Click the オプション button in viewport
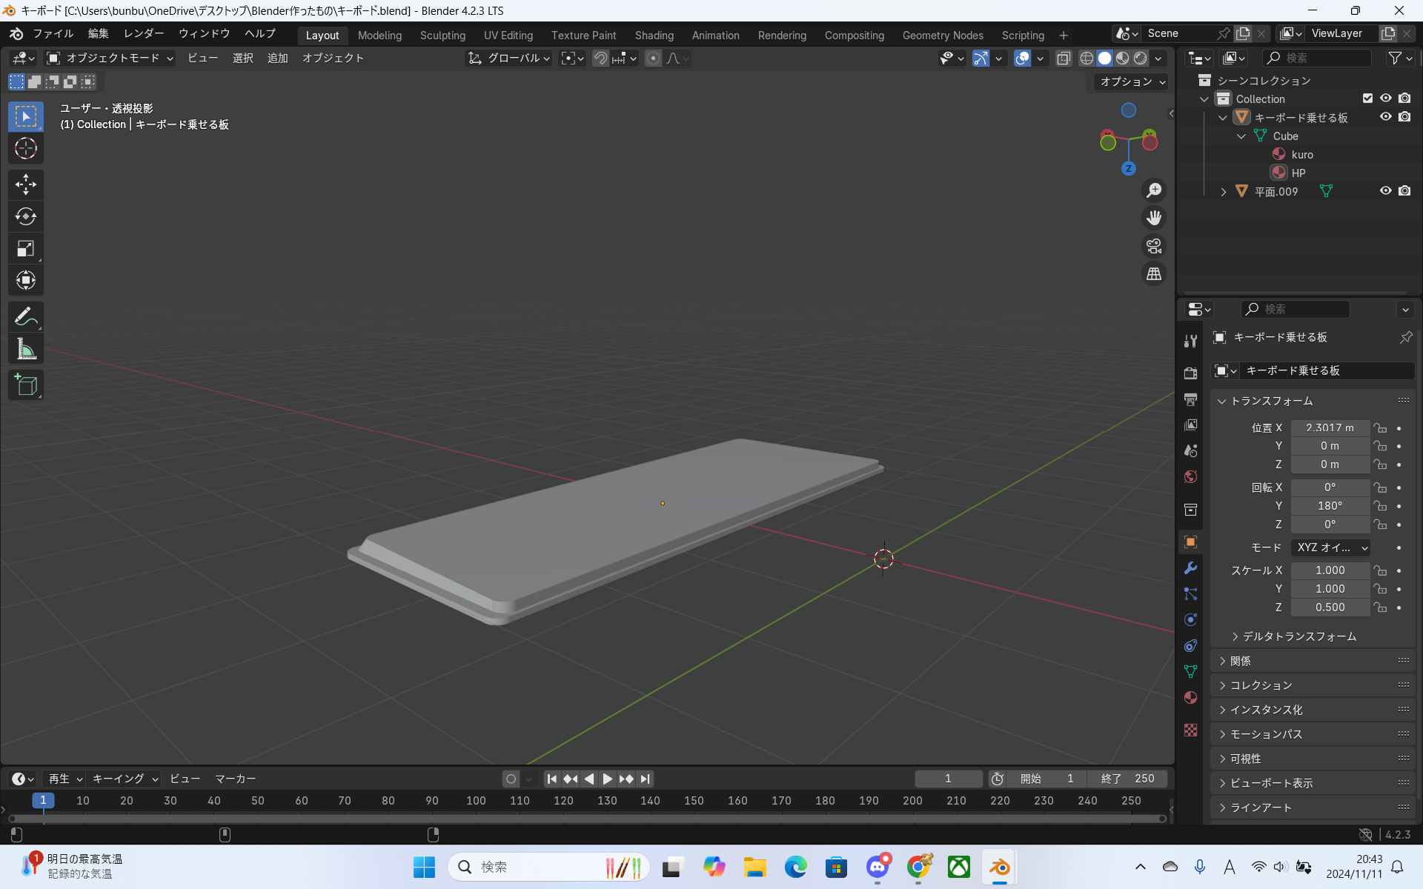 (x=1131, y=81)
